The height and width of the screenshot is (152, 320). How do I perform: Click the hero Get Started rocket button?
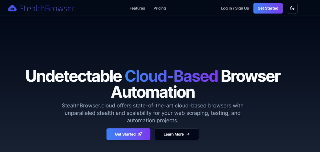(x=128, y=134)
